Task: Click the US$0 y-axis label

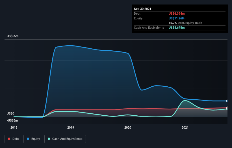Action: tap(10, 114)
